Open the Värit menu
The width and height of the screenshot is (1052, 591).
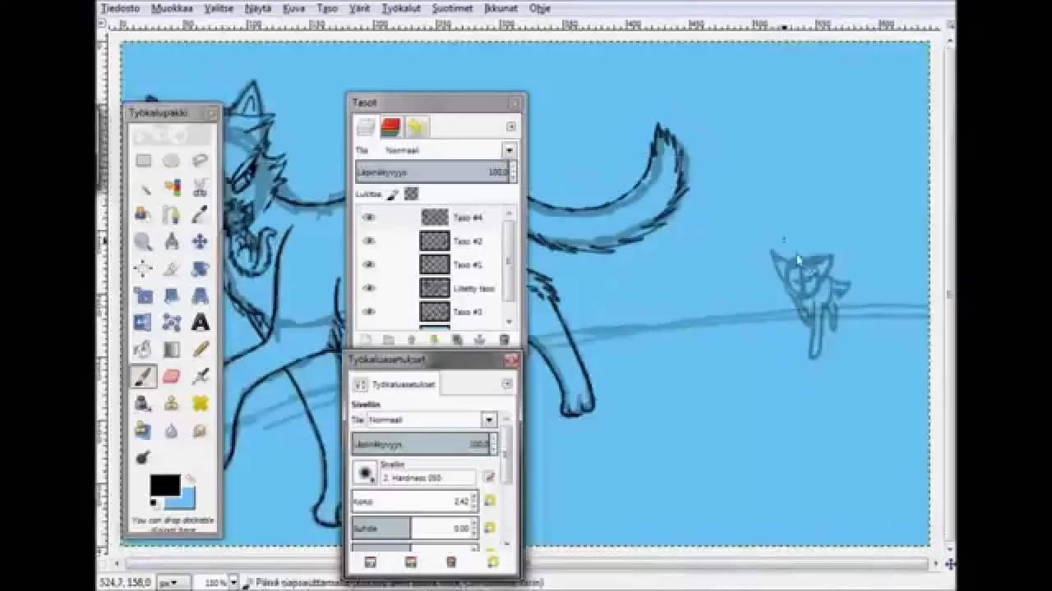(360, 8)
